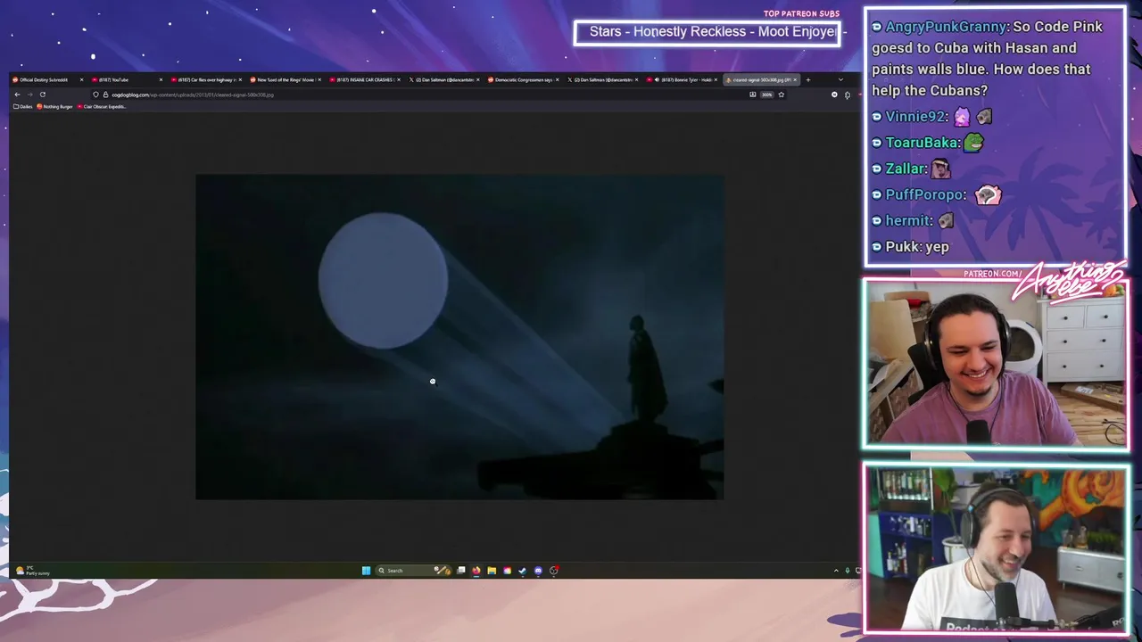The width and height of the screenshot is (1142, 642).
Task: Open Task View from the taskbar
Action: [x=461, y=571]
